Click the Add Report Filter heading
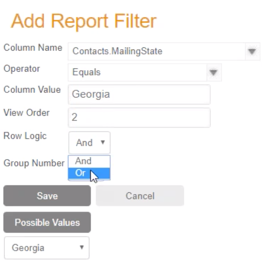Viewport: 279px width, 272px height. [x=84, y=21]
